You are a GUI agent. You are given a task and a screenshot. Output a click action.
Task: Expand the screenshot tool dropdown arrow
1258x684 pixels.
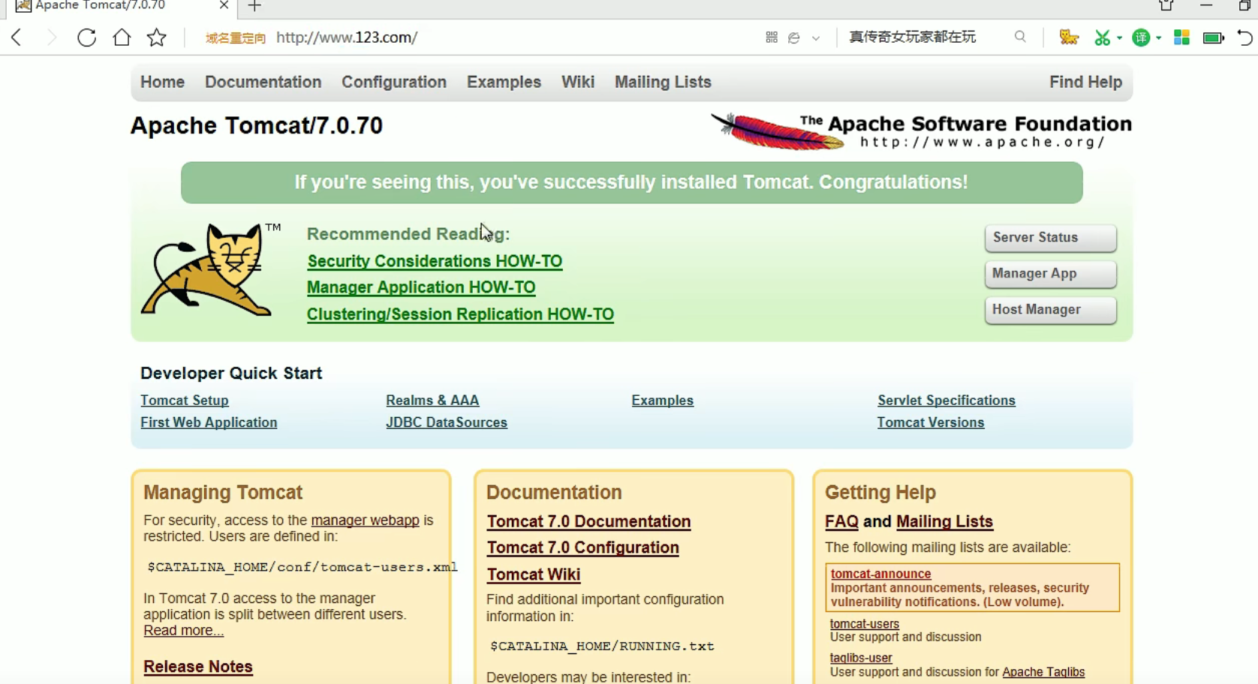(1119, 38)
